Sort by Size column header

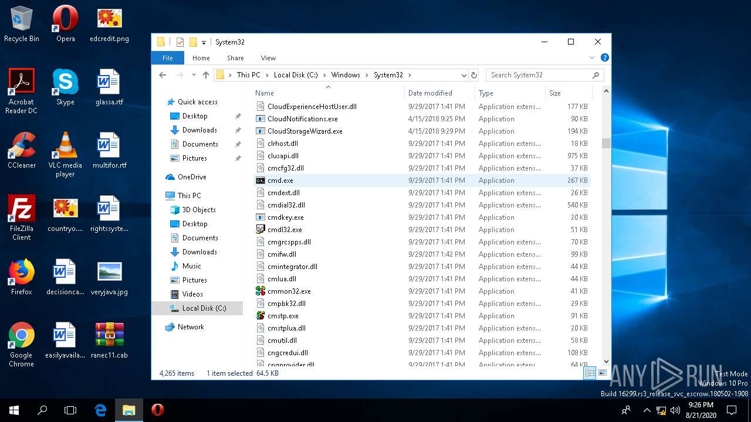coord(569,93)
